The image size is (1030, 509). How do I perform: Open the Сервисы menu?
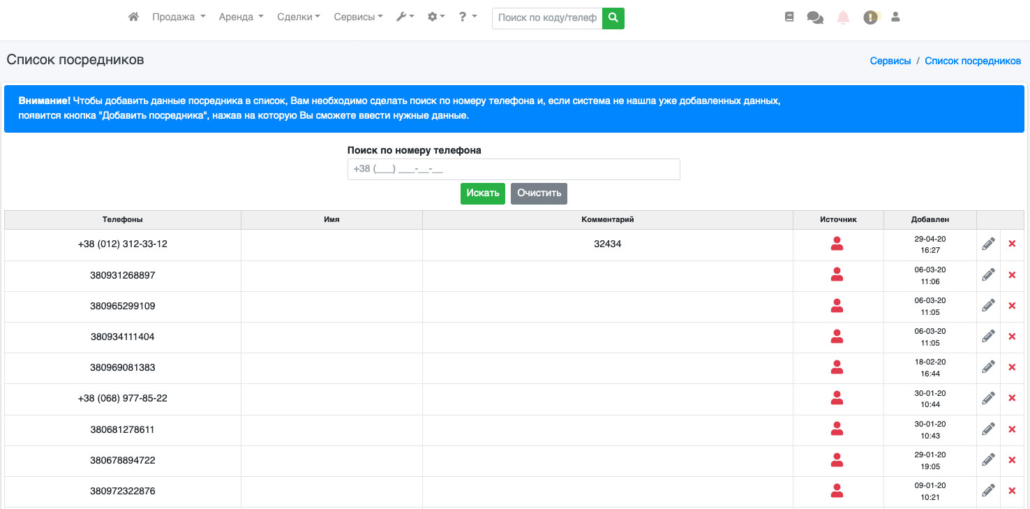[358, 17]
